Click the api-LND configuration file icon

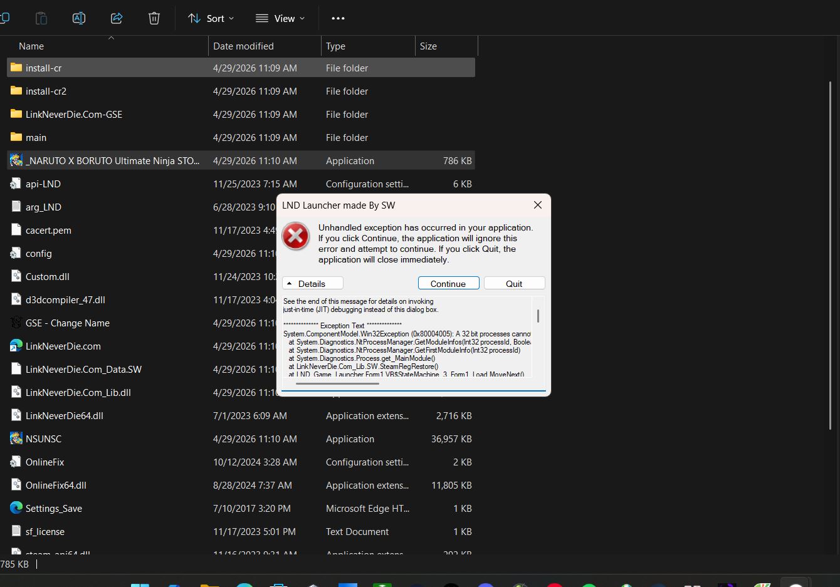(16, 184)
